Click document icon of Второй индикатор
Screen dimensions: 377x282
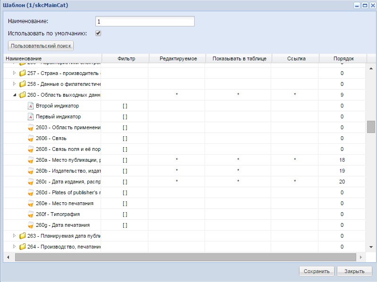[31, 106]
